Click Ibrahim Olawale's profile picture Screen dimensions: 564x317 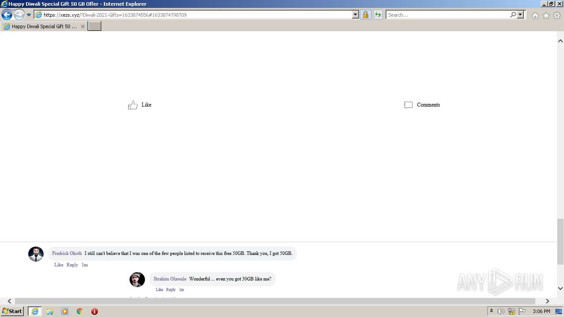pos(137,280)
